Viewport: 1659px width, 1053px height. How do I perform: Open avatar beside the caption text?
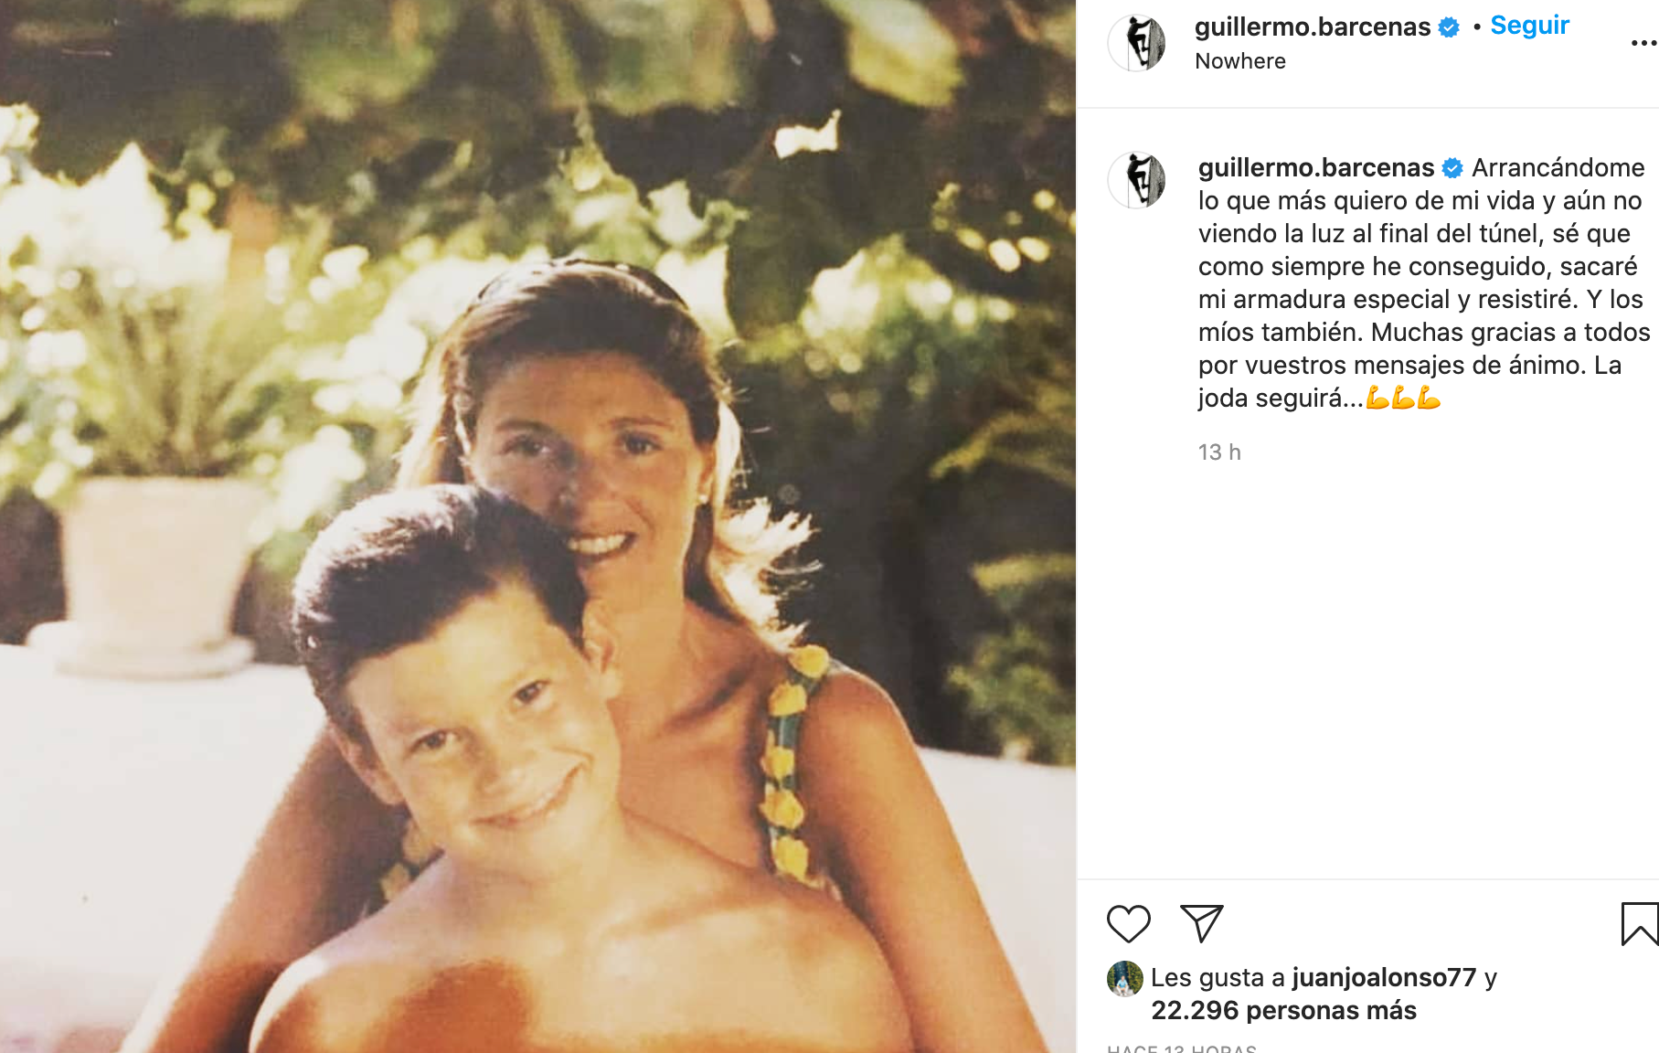tap(1136, 180)
